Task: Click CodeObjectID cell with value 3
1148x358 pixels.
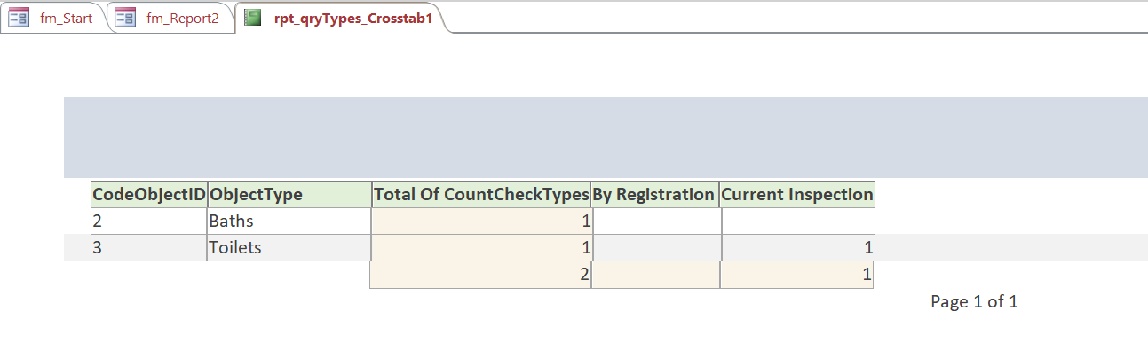Action: click(x=149, y=247)
